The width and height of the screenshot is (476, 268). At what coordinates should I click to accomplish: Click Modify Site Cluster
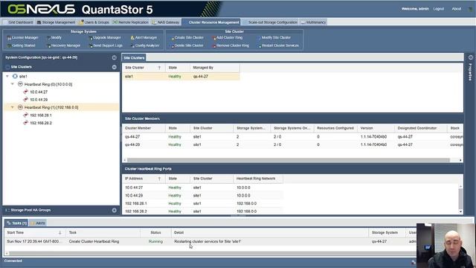click(274, 38)
